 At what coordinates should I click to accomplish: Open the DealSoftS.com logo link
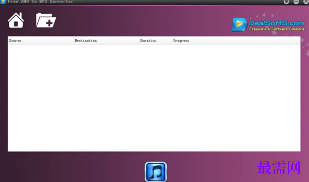(x=268, y=25)
